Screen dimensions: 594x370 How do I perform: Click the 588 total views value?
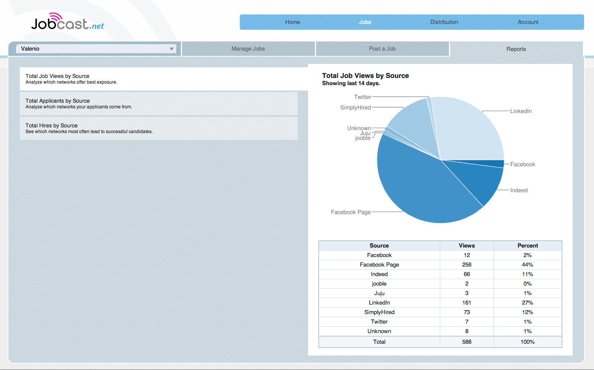click(467, 342)
